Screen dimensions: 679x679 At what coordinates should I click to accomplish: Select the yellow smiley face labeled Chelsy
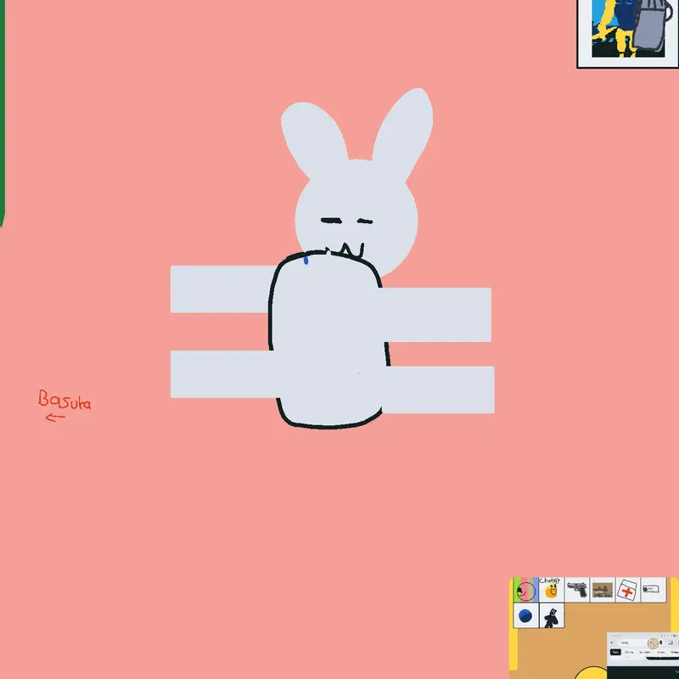pos(551,589)
